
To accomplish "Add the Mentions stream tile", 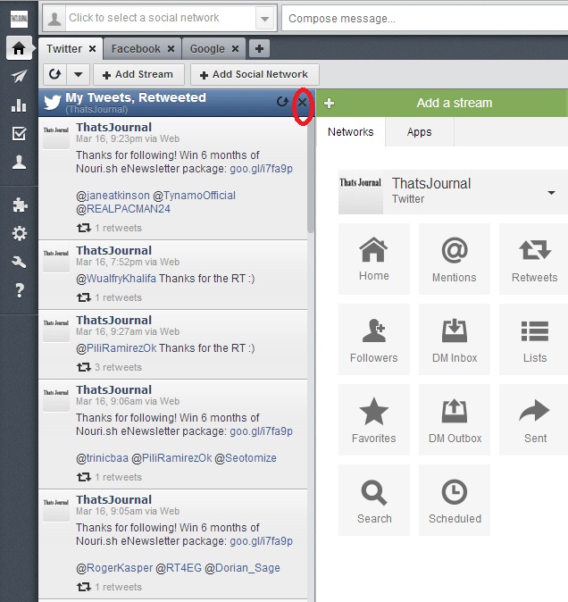I will [455, 259].
